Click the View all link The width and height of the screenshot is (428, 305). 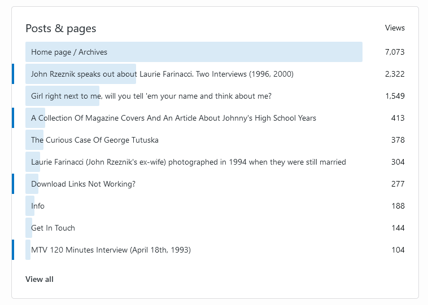pos(40,279)
